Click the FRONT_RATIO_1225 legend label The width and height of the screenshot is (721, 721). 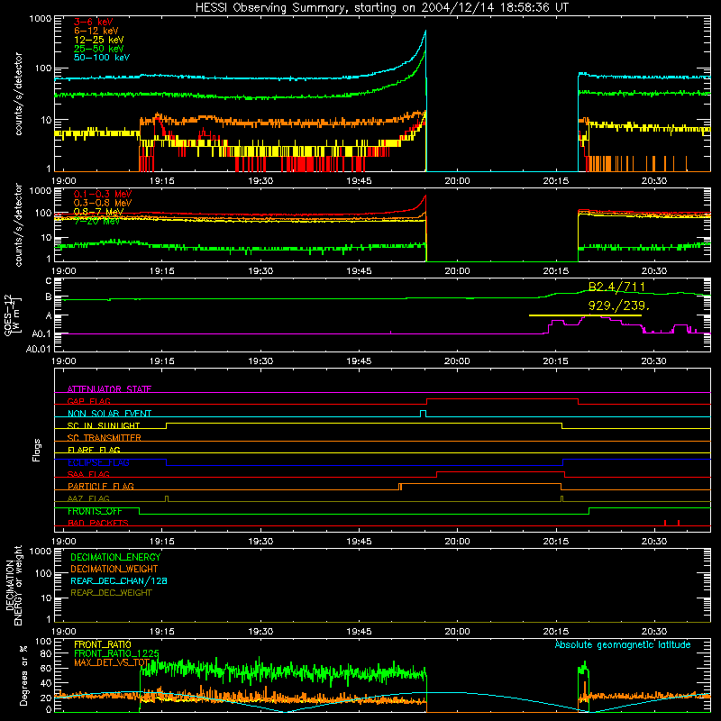(116, 653)
